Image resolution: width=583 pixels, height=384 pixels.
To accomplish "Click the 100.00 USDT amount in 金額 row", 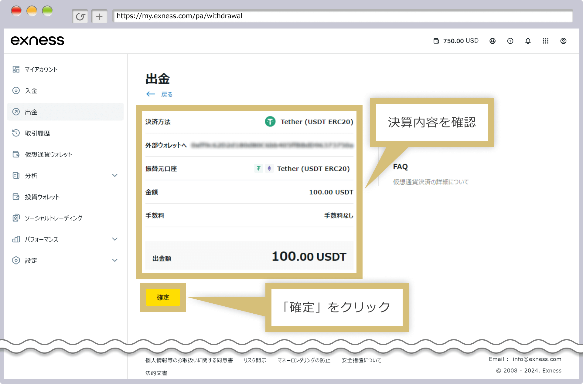I will pyautogui.click(x=331, y=192).
